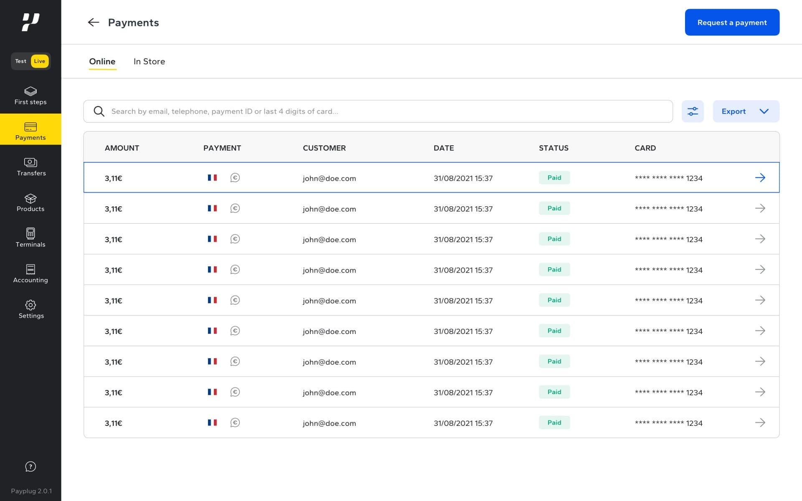Open the help icon at the bottom

[30, 467]
